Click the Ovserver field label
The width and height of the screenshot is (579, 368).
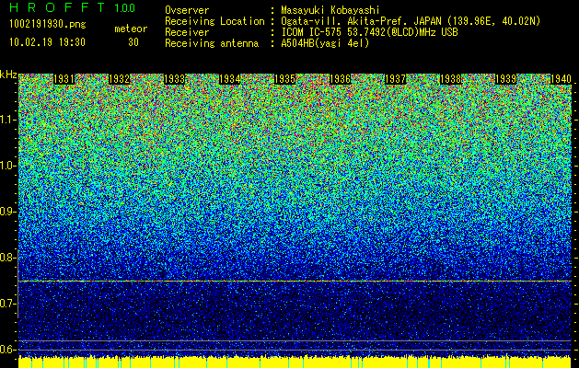coord(187,10)
